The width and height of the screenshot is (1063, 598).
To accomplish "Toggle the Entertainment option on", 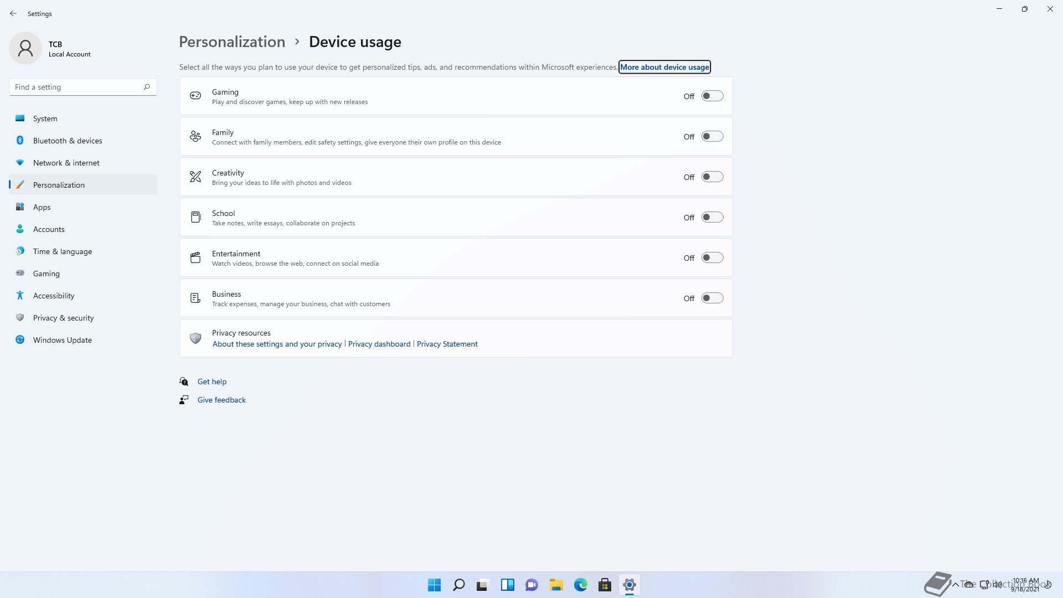I will point(712,258).
